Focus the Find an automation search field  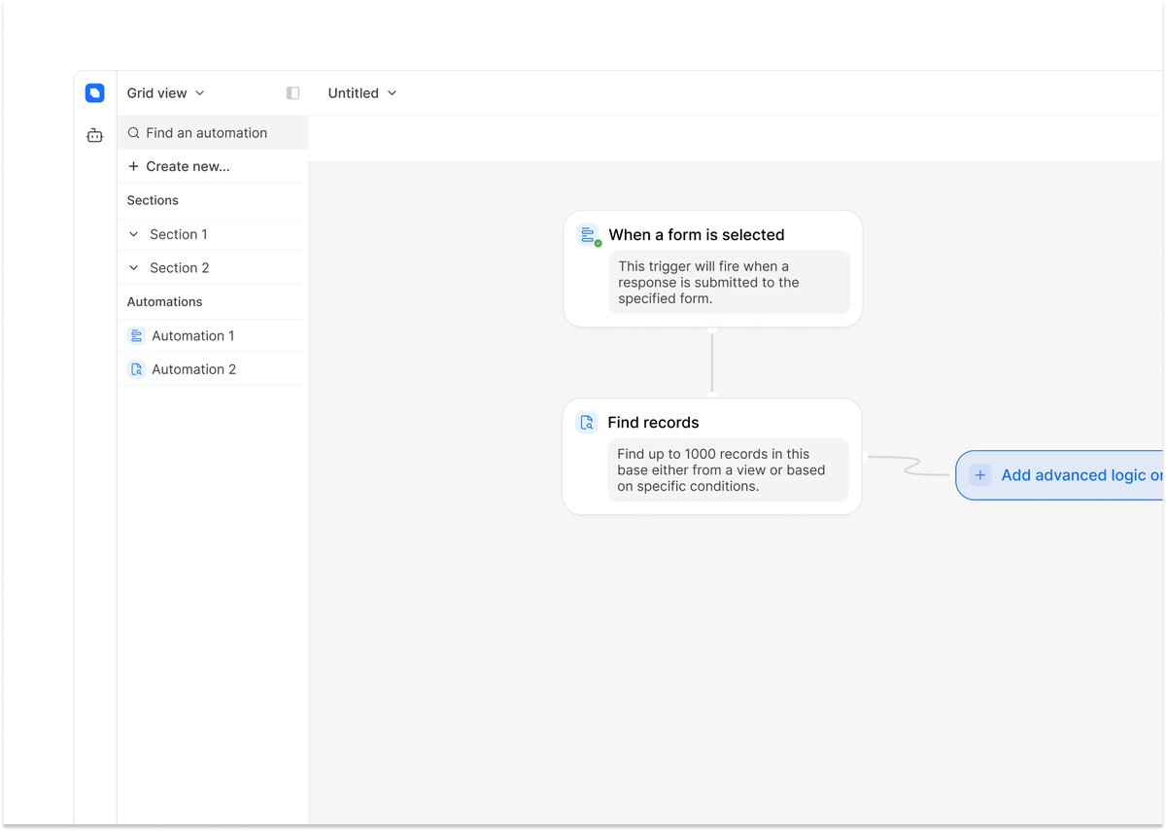pyautogui.click(x=213, y=133)
